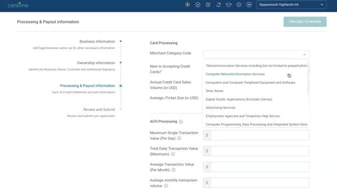Go to Business information step
The height and width of the screenshot is (192, 337).
coord(97,41)
